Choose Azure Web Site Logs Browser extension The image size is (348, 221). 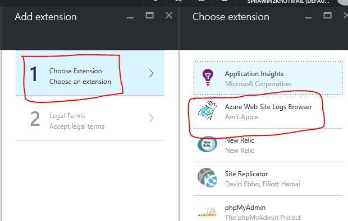pyautogui.click(x=268, y=112)
